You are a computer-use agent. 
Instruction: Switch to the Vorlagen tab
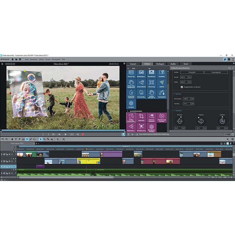[160, 64]
